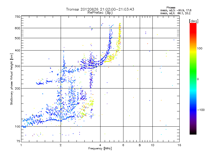Viewport: 211px width, 158px height.
Task: Click the colorbar tick label '0'
Action: (x=198, y=79)
